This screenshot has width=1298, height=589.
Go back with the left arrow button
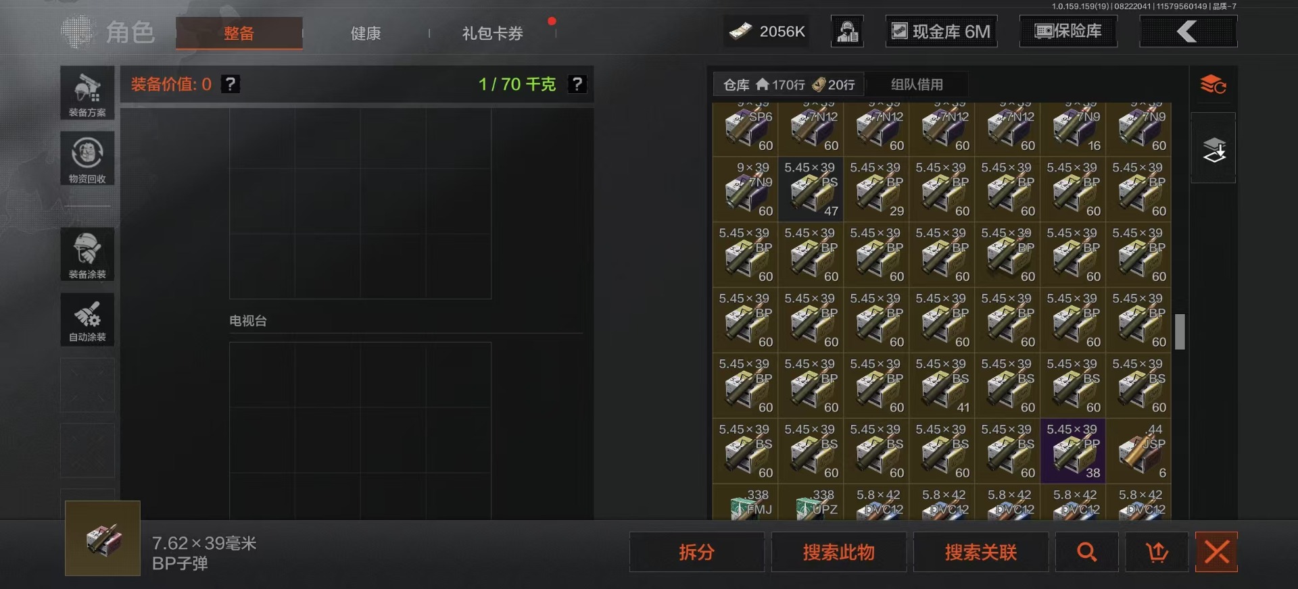[1188, 31]
